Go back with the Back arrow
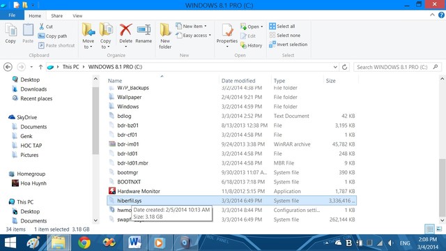 (x=8, y=67)
